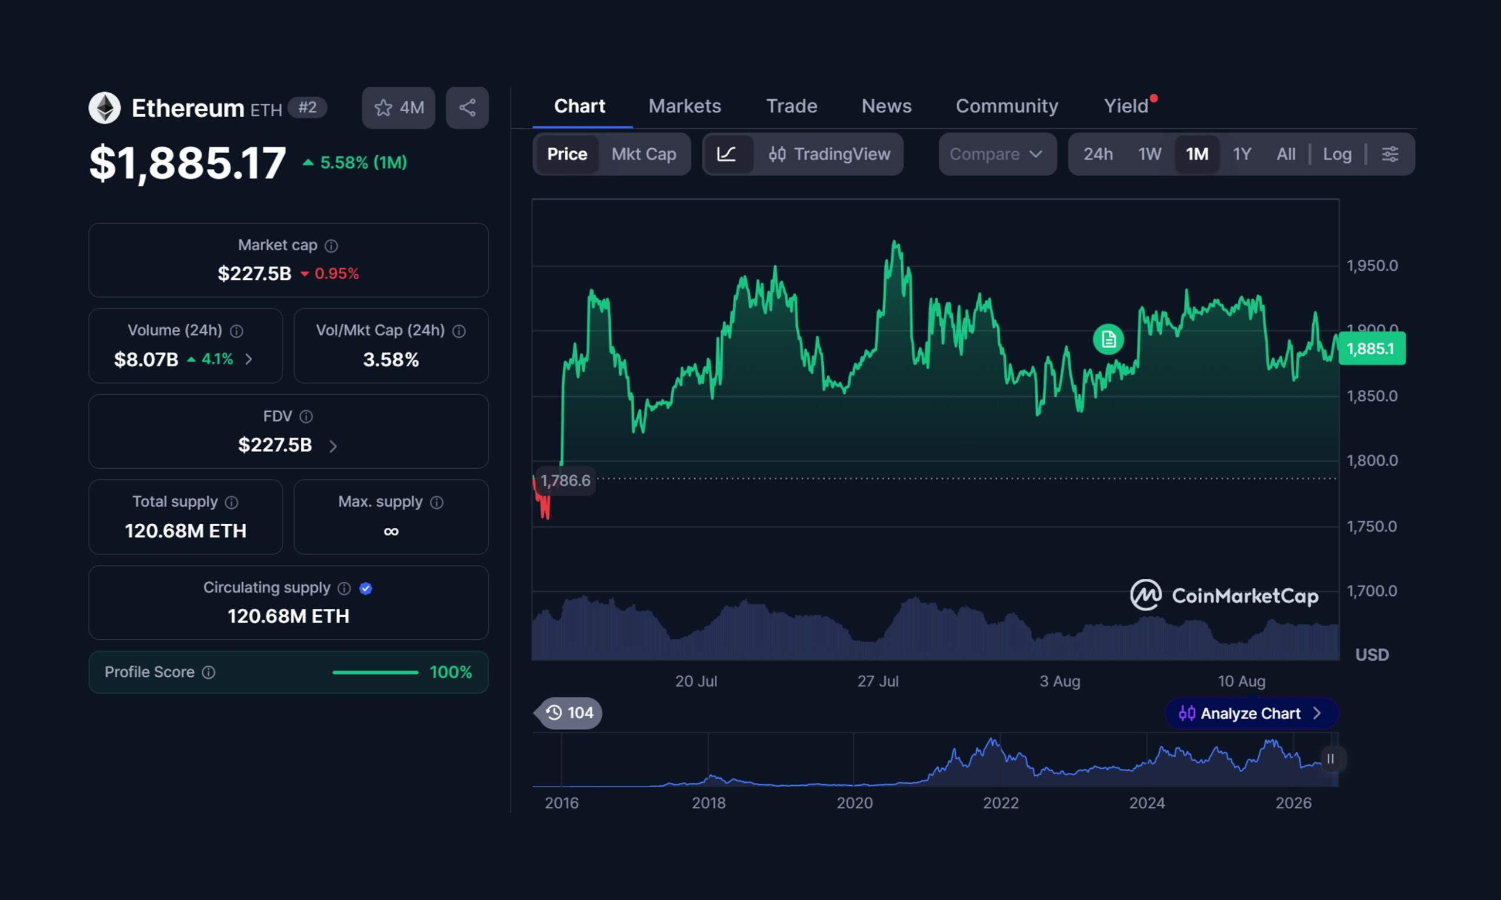This screenshot has width=1501, height=900.
Task: Open the Compare dropdown
Action: point(997,154)
